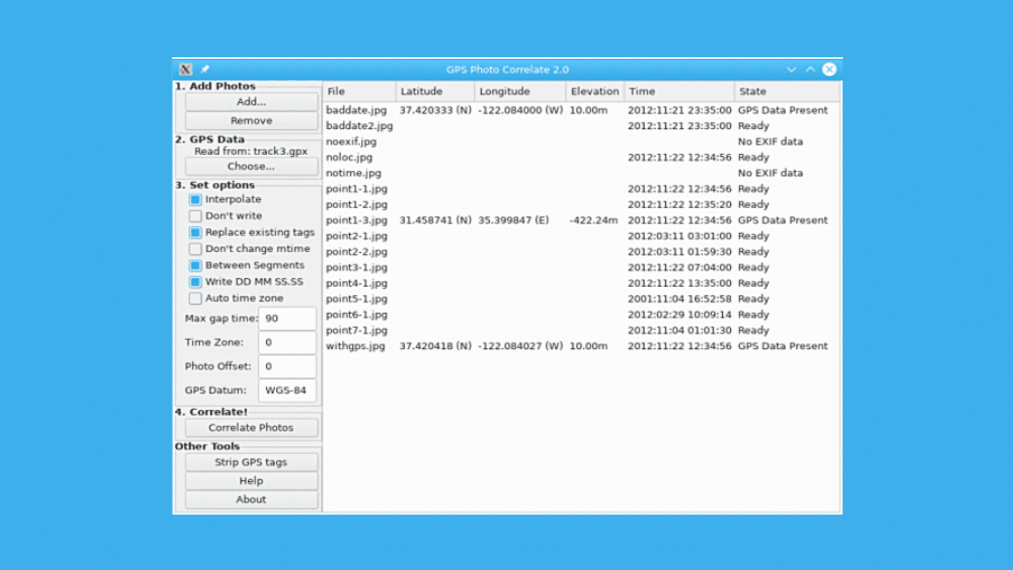1013x570 pixels.
Task: Click the pin window icon
Action: [x=205, y=69]
